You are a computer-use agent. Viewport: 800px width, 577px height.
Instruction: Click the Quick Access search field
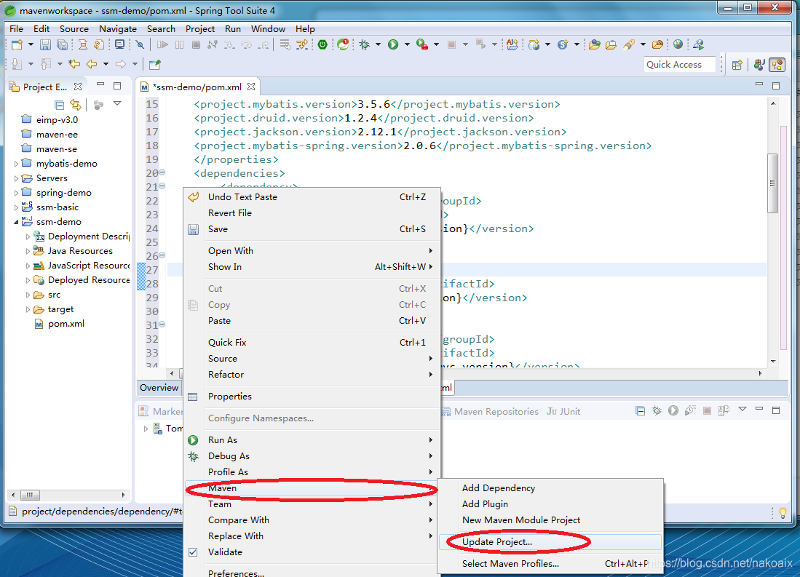click(x=680, y=65)
